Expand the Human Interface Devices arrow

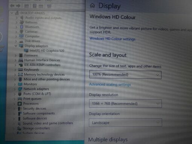(15, 60)
